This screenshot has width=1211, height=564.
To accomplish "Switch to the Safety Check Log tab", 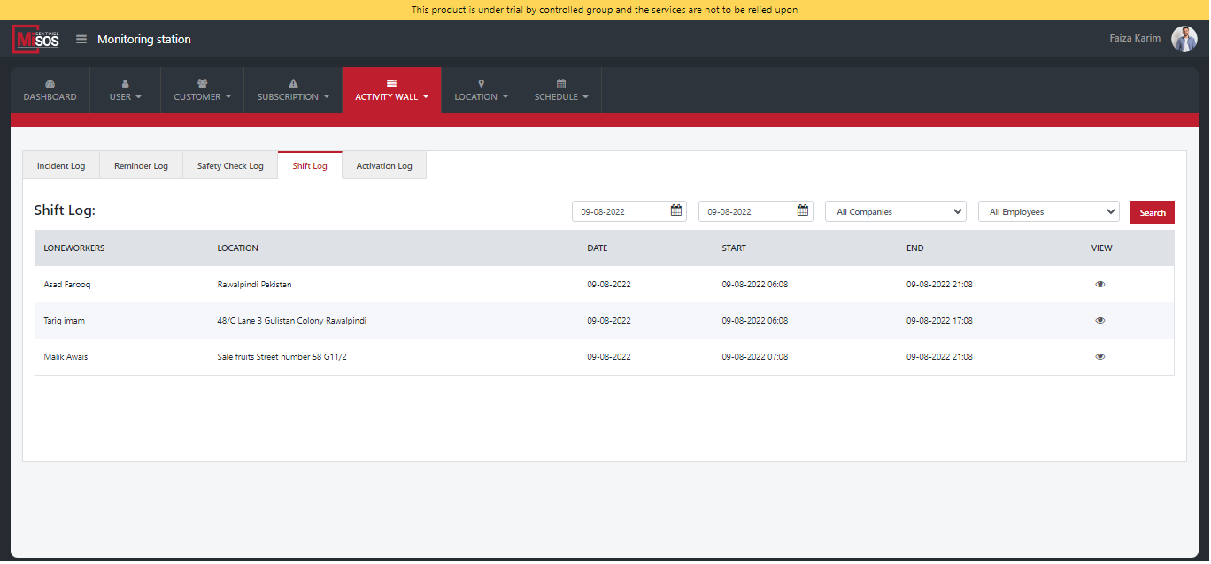I will [230, 166].
